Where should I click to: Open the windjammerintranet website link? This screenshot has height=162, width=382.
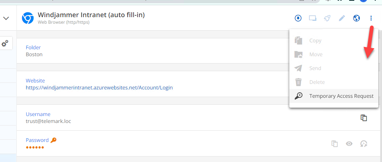99,88
